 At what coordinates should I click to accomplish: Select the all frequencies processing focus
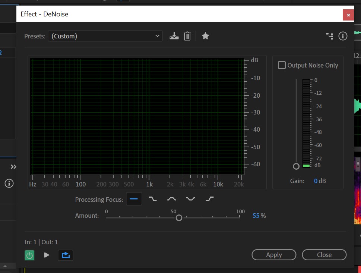(134, 199)
